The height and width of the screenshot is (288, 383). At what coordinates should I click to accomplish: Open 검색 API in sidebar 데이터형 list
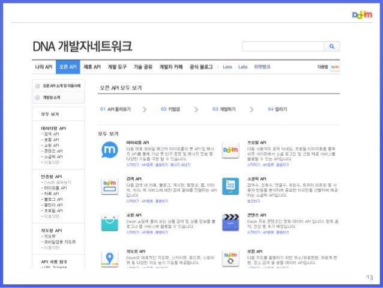pos(52,134)
